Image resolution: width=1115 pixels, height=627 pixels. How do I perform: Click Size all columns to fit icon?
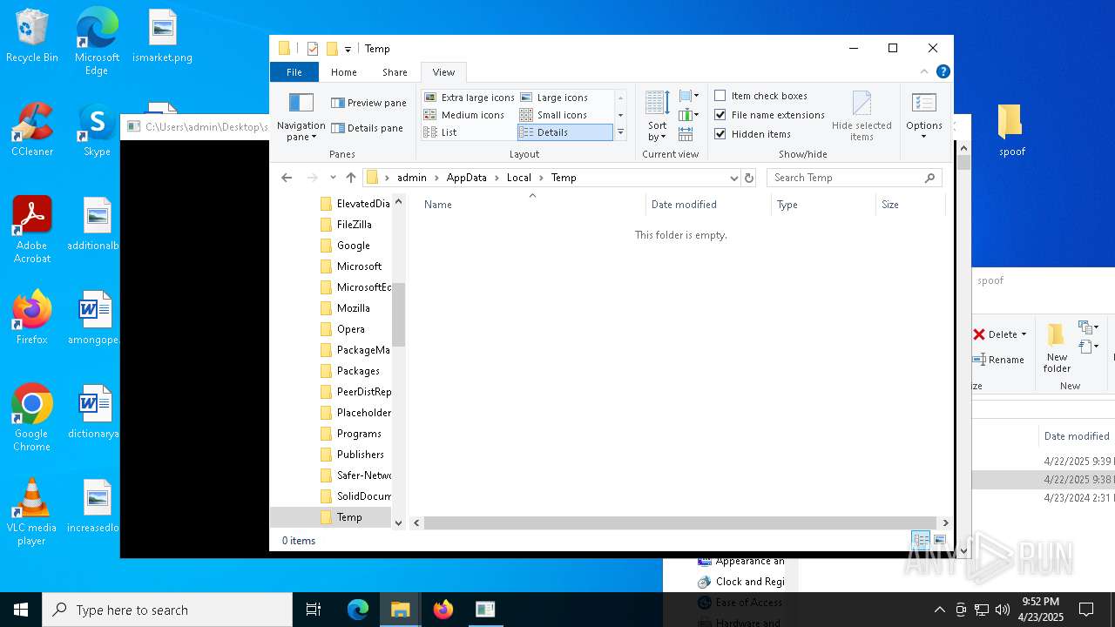coord(686,134)
